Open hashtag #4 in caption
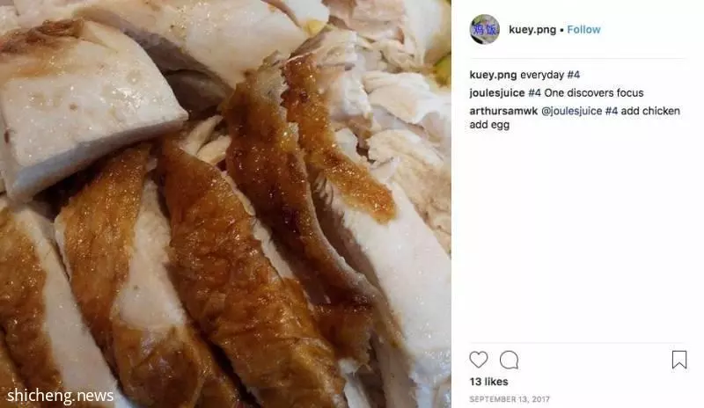The image size is (704, 408). coord(574,75)
